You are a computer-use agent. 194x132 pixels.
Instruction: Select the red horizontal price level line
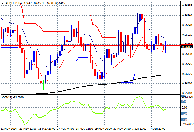point(90,46)
